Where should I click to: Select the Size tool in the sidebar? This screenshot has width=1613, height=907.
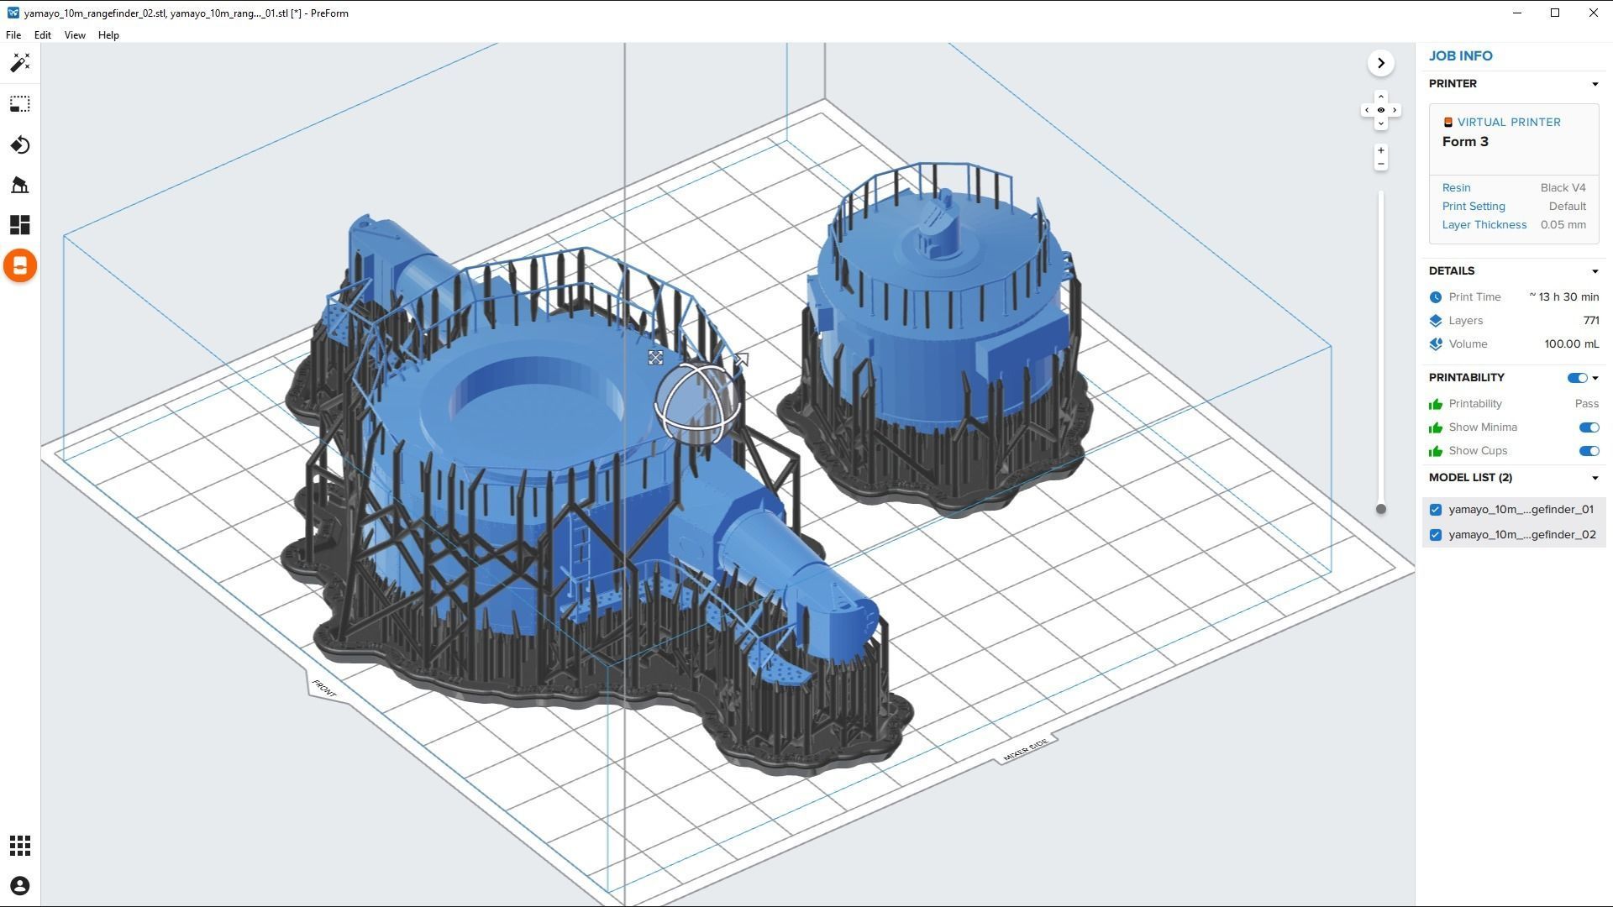(20, 104)
